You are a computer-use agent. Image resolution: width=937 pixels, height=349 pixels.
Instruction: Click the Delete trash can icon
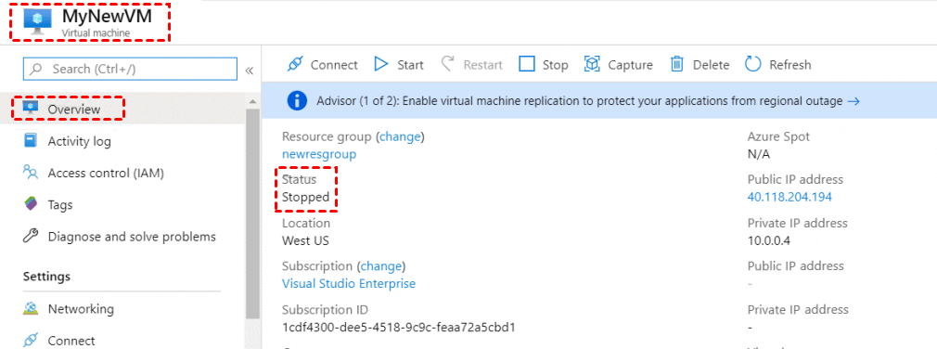[x=677, y=64]
